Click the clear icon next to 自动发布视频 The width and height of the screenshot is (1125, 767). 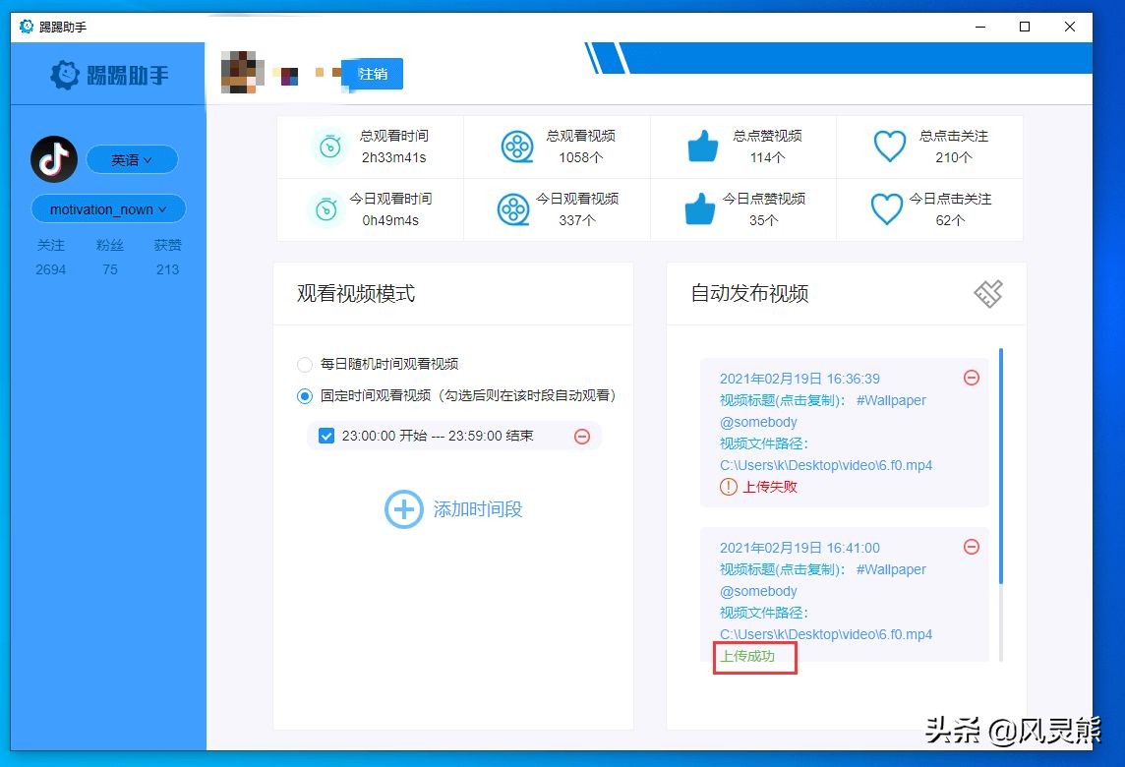[x=987, y=293]
